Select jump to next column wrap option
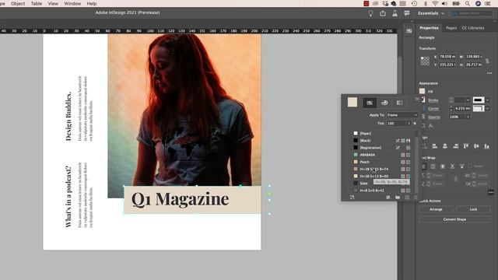498x280 pixels. pyautogui.click(x=461, y=166)
